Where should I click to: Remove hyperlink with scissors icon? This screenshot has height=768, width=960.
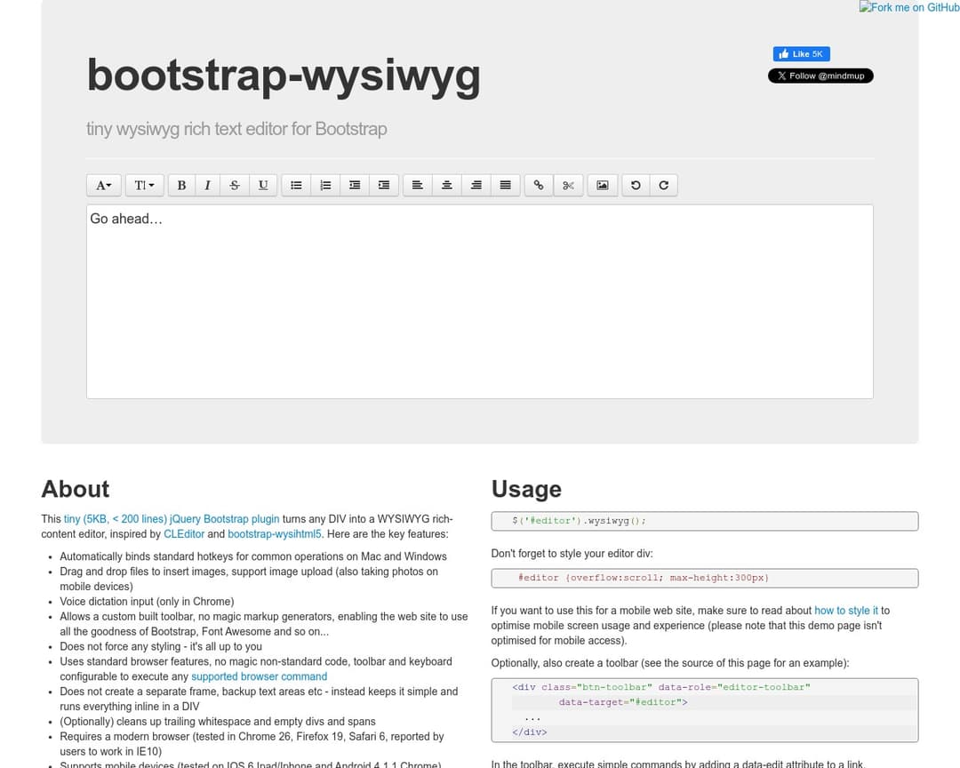click(x=568, y=185)
